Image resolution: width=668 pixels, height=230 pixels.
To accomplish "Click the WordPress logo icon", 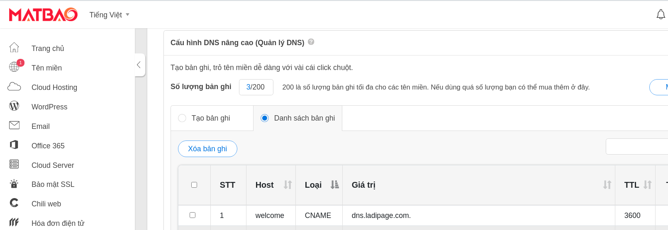I will 14,106.
